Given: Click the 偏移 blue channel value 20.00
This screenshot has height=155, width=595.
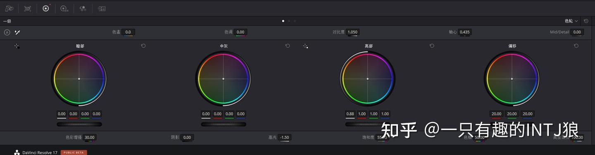Looking at the screenshot, I should coord(527,114).
